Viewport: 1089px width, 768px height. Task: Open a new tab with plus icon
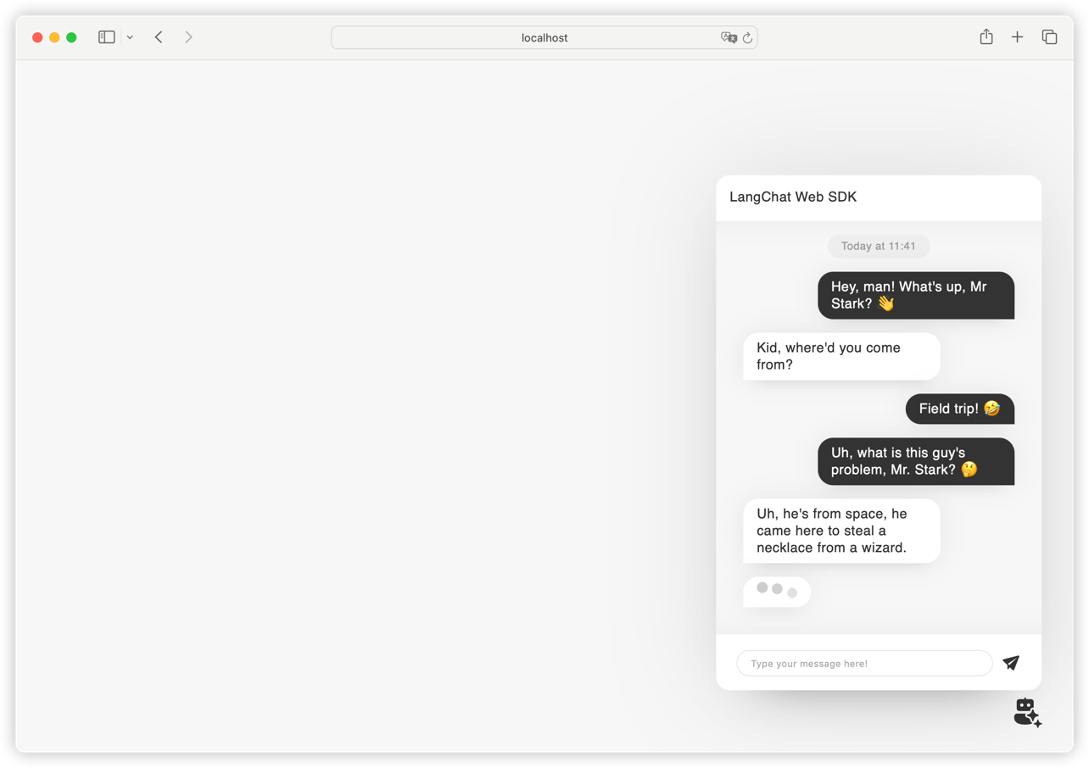(1017, 37)
